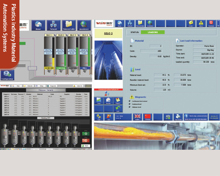Image resolution: width=220 pixels, height=176 pixels.
Task: Click the Operator field Mario Rossi
Action: [204, 46]
